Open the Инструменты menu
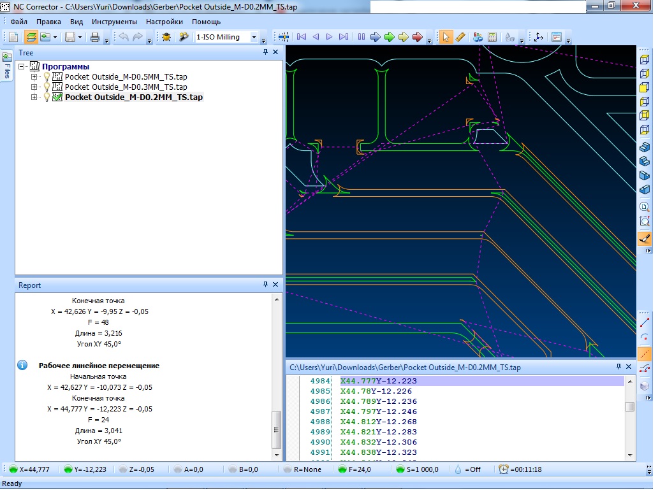The width and height of the screenshot is (658, 493). click(x=114, y=22)
